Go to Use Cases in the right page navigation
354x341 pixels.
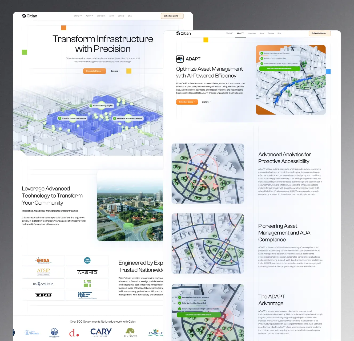click(x=252, y=33)
